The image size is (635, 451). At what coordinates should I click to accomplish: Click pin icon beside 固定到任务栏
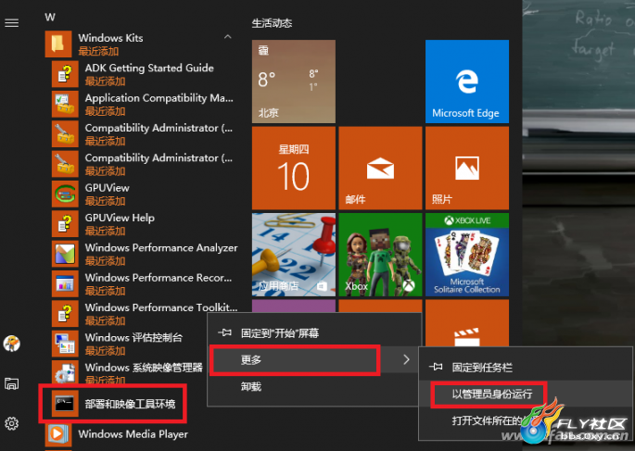[436, 367]
